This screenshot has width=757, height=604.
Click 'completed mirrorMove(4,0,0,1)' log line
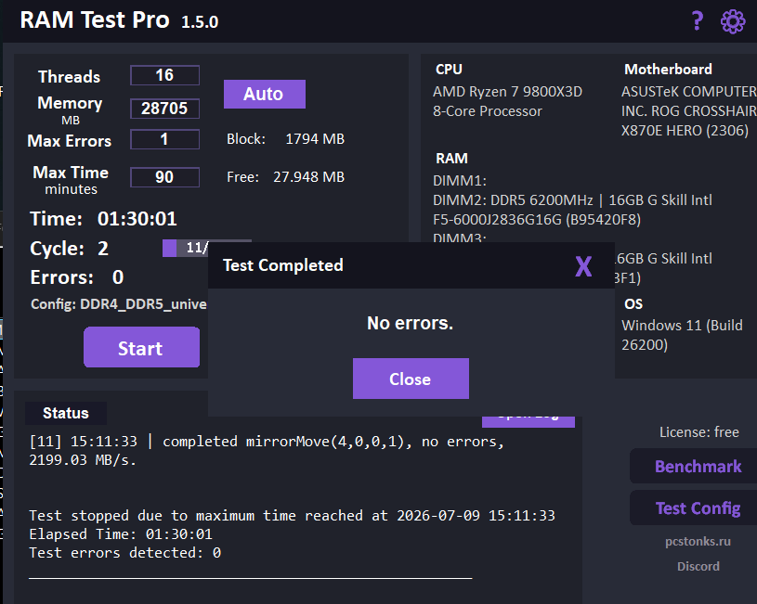(267, 451)
